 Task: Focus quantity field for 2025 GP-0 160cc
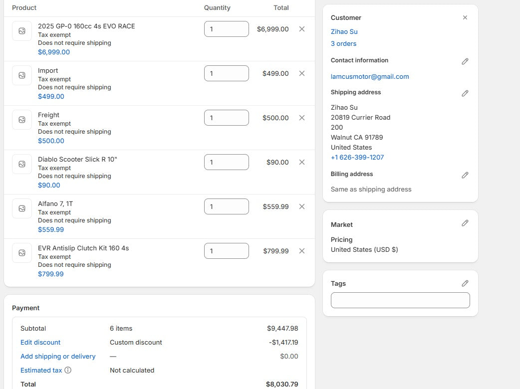tap(227, 29)
